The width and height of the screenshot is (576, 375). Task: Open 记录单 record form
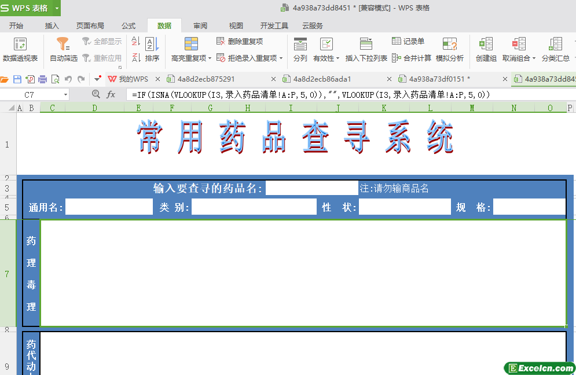coord(408,42)
